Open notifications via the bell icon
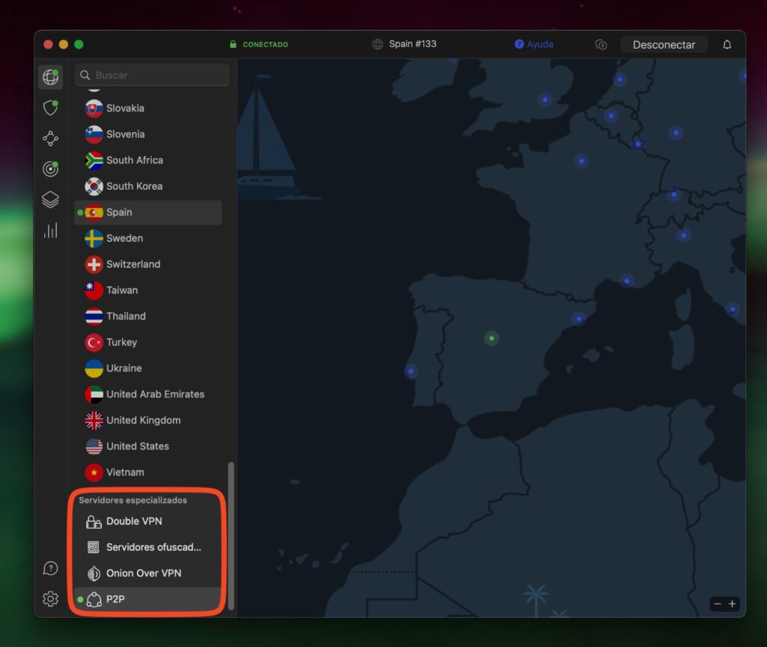This screenshot has height=647, width=767. coord(727,44)
